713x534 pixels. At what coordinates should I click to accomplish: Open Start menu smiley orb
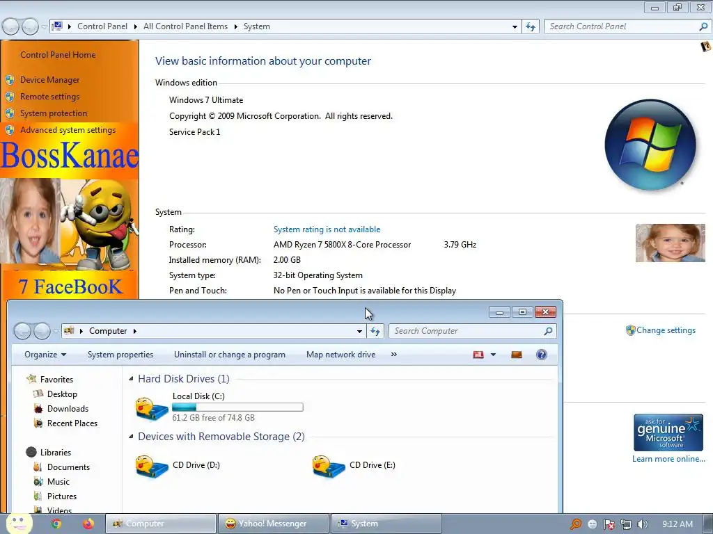click(x=19, y=524)
